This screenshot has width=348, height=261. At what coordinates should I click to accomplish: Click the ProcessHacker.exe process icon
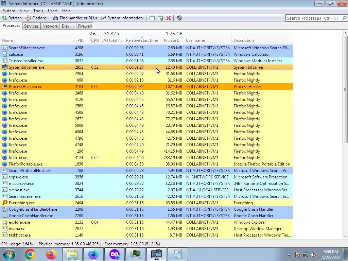(x=4, y=86)
